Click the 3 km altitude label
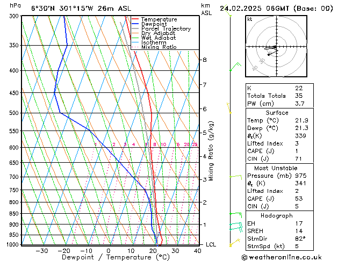The height and width of the screenshot is (261, 338). pyautogui.click(x=204, y=179)
